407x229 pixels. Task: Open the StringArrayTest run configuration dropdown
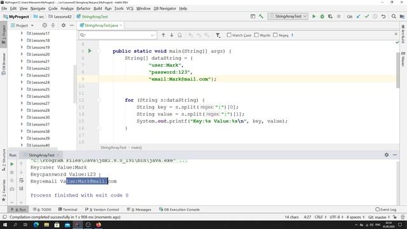click(x=288, y=17)
